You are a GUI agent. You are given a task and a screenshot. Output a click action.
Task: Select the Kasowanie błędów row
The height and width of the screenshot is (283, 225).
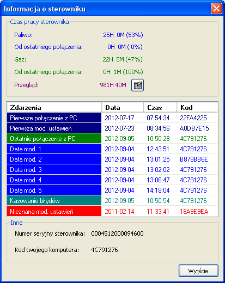(112, 201)
